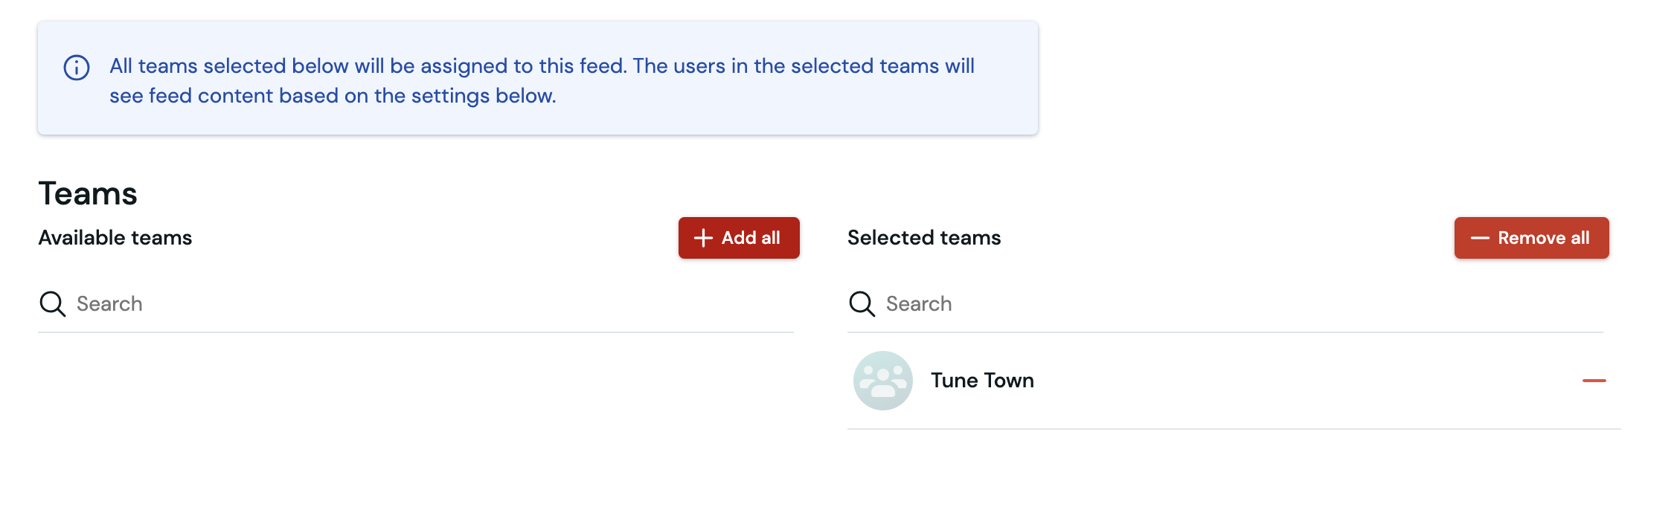The image size is (1680, 510).
Task: Click the blank area below the Tune Town row
Action: click(1234, 468)
